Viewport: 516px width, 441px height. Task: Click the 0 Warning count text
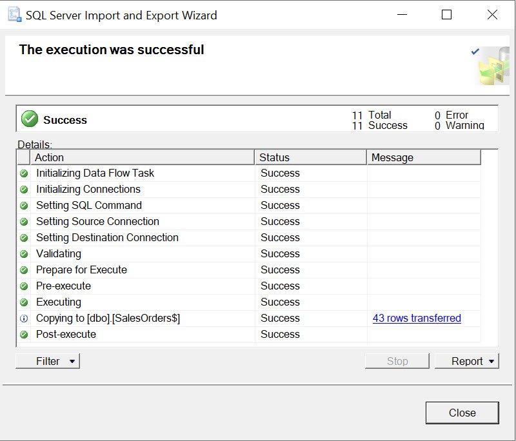459,125
